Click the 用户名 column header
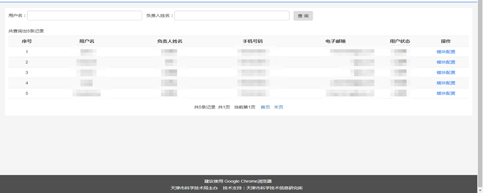 pyautogui.click(x=87, y=41)
